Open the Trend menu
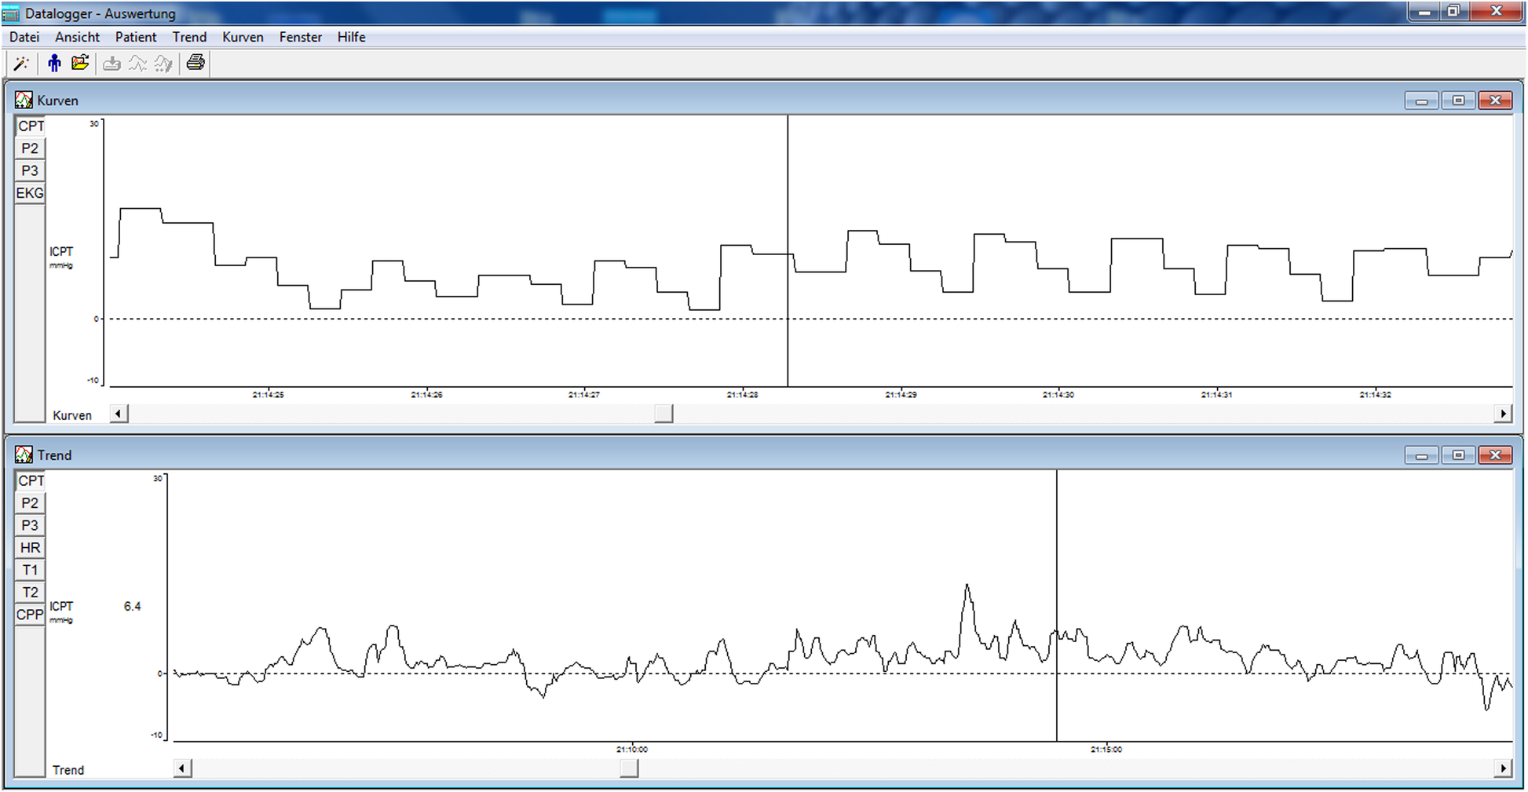Screen dimensions: 1528x792 coord(189,37)
